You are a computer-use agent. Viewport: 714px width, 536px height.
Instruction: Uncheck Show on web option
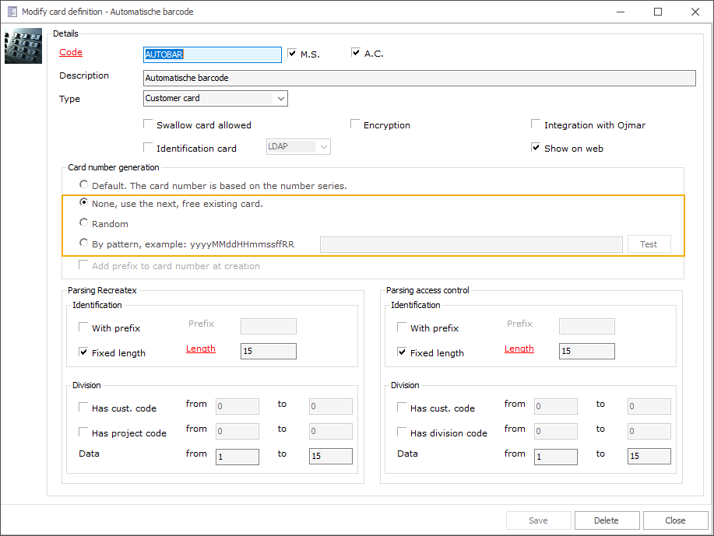coord(536,148)
